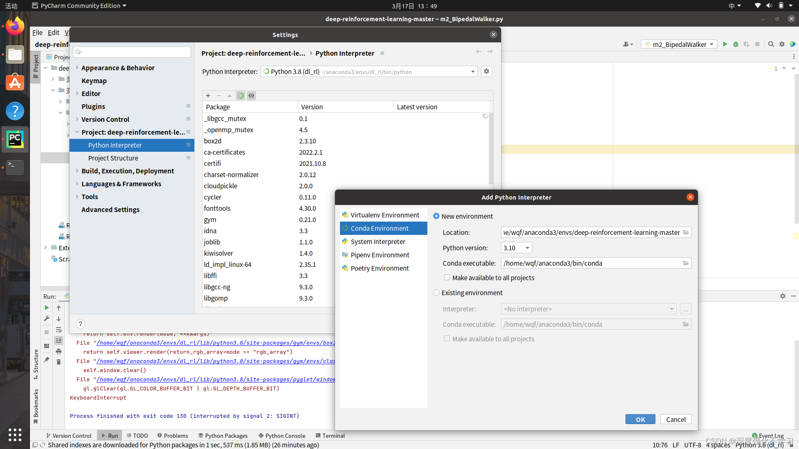Viewport: 799px width, 449px height.
Task: Click the debug bug icon in toolbar
Action: point(736,44)
